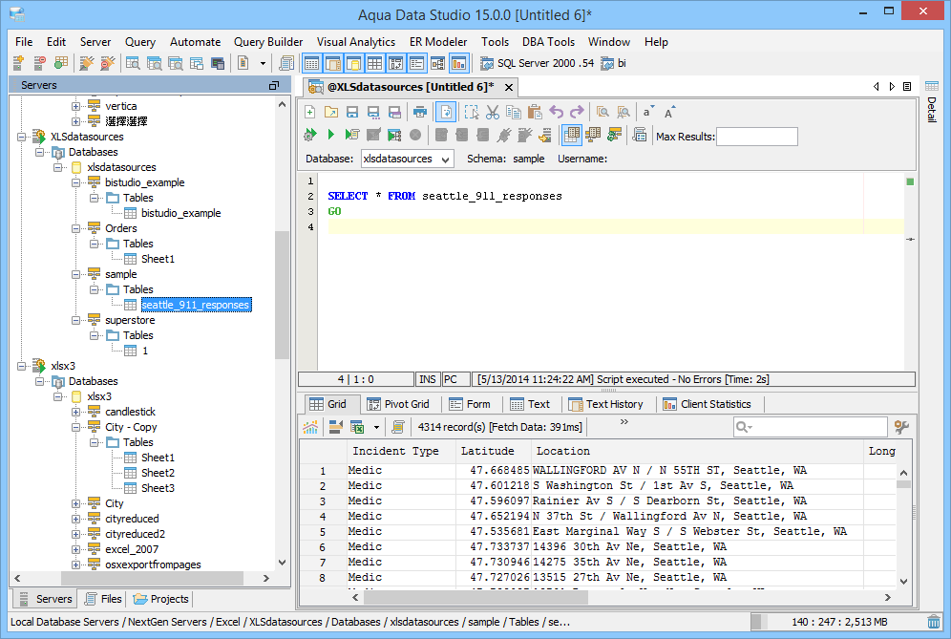Image resolution: width=951 pixels, height=639 pixels.
Task: Switch to the Text History tab
Action: (x=605, y=404)
